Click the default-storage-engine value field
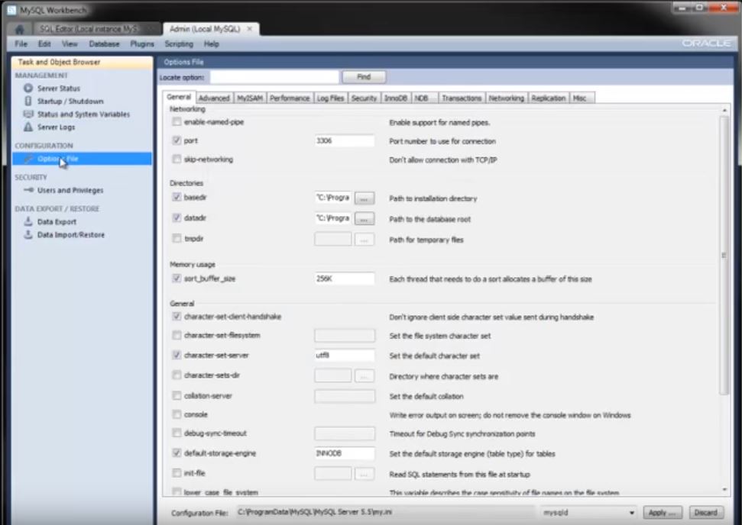This screenshot has width=742, height=525. [x=344, y=453]
